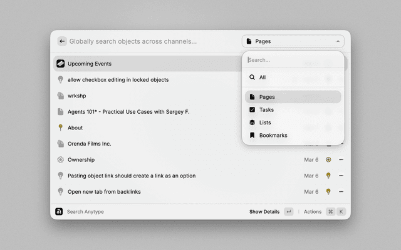Click the minus button on the Ownership row
The height and width of the screenshot is (250, 401).
[x=341, y=160]
